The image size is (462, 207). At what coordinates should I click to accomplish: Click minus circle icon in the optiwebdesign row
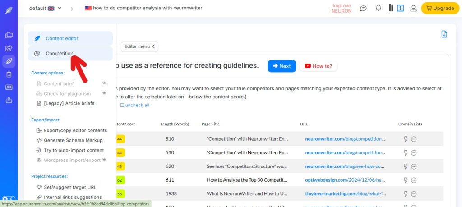point(414,180)
